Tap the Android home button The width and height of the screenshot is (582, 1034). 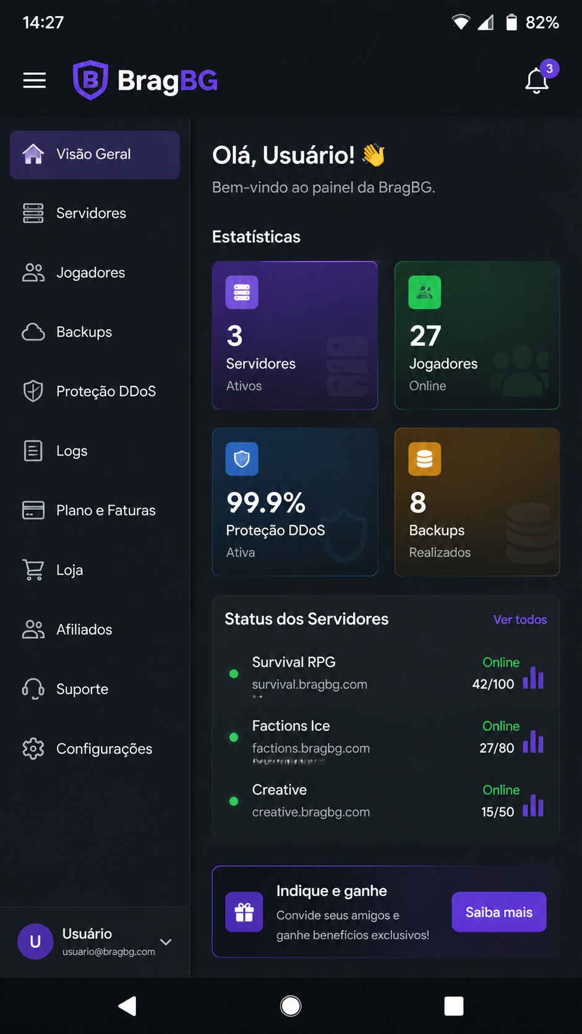point(291,1006)
